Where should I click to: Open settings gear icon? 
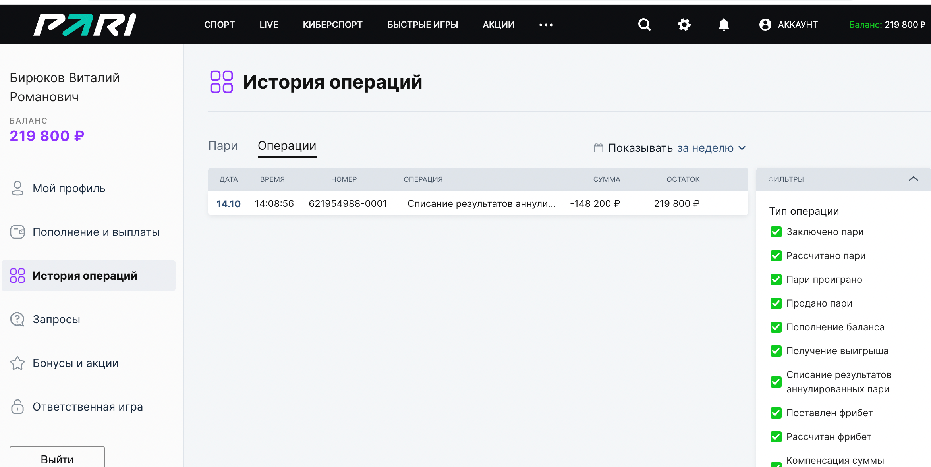684,25
